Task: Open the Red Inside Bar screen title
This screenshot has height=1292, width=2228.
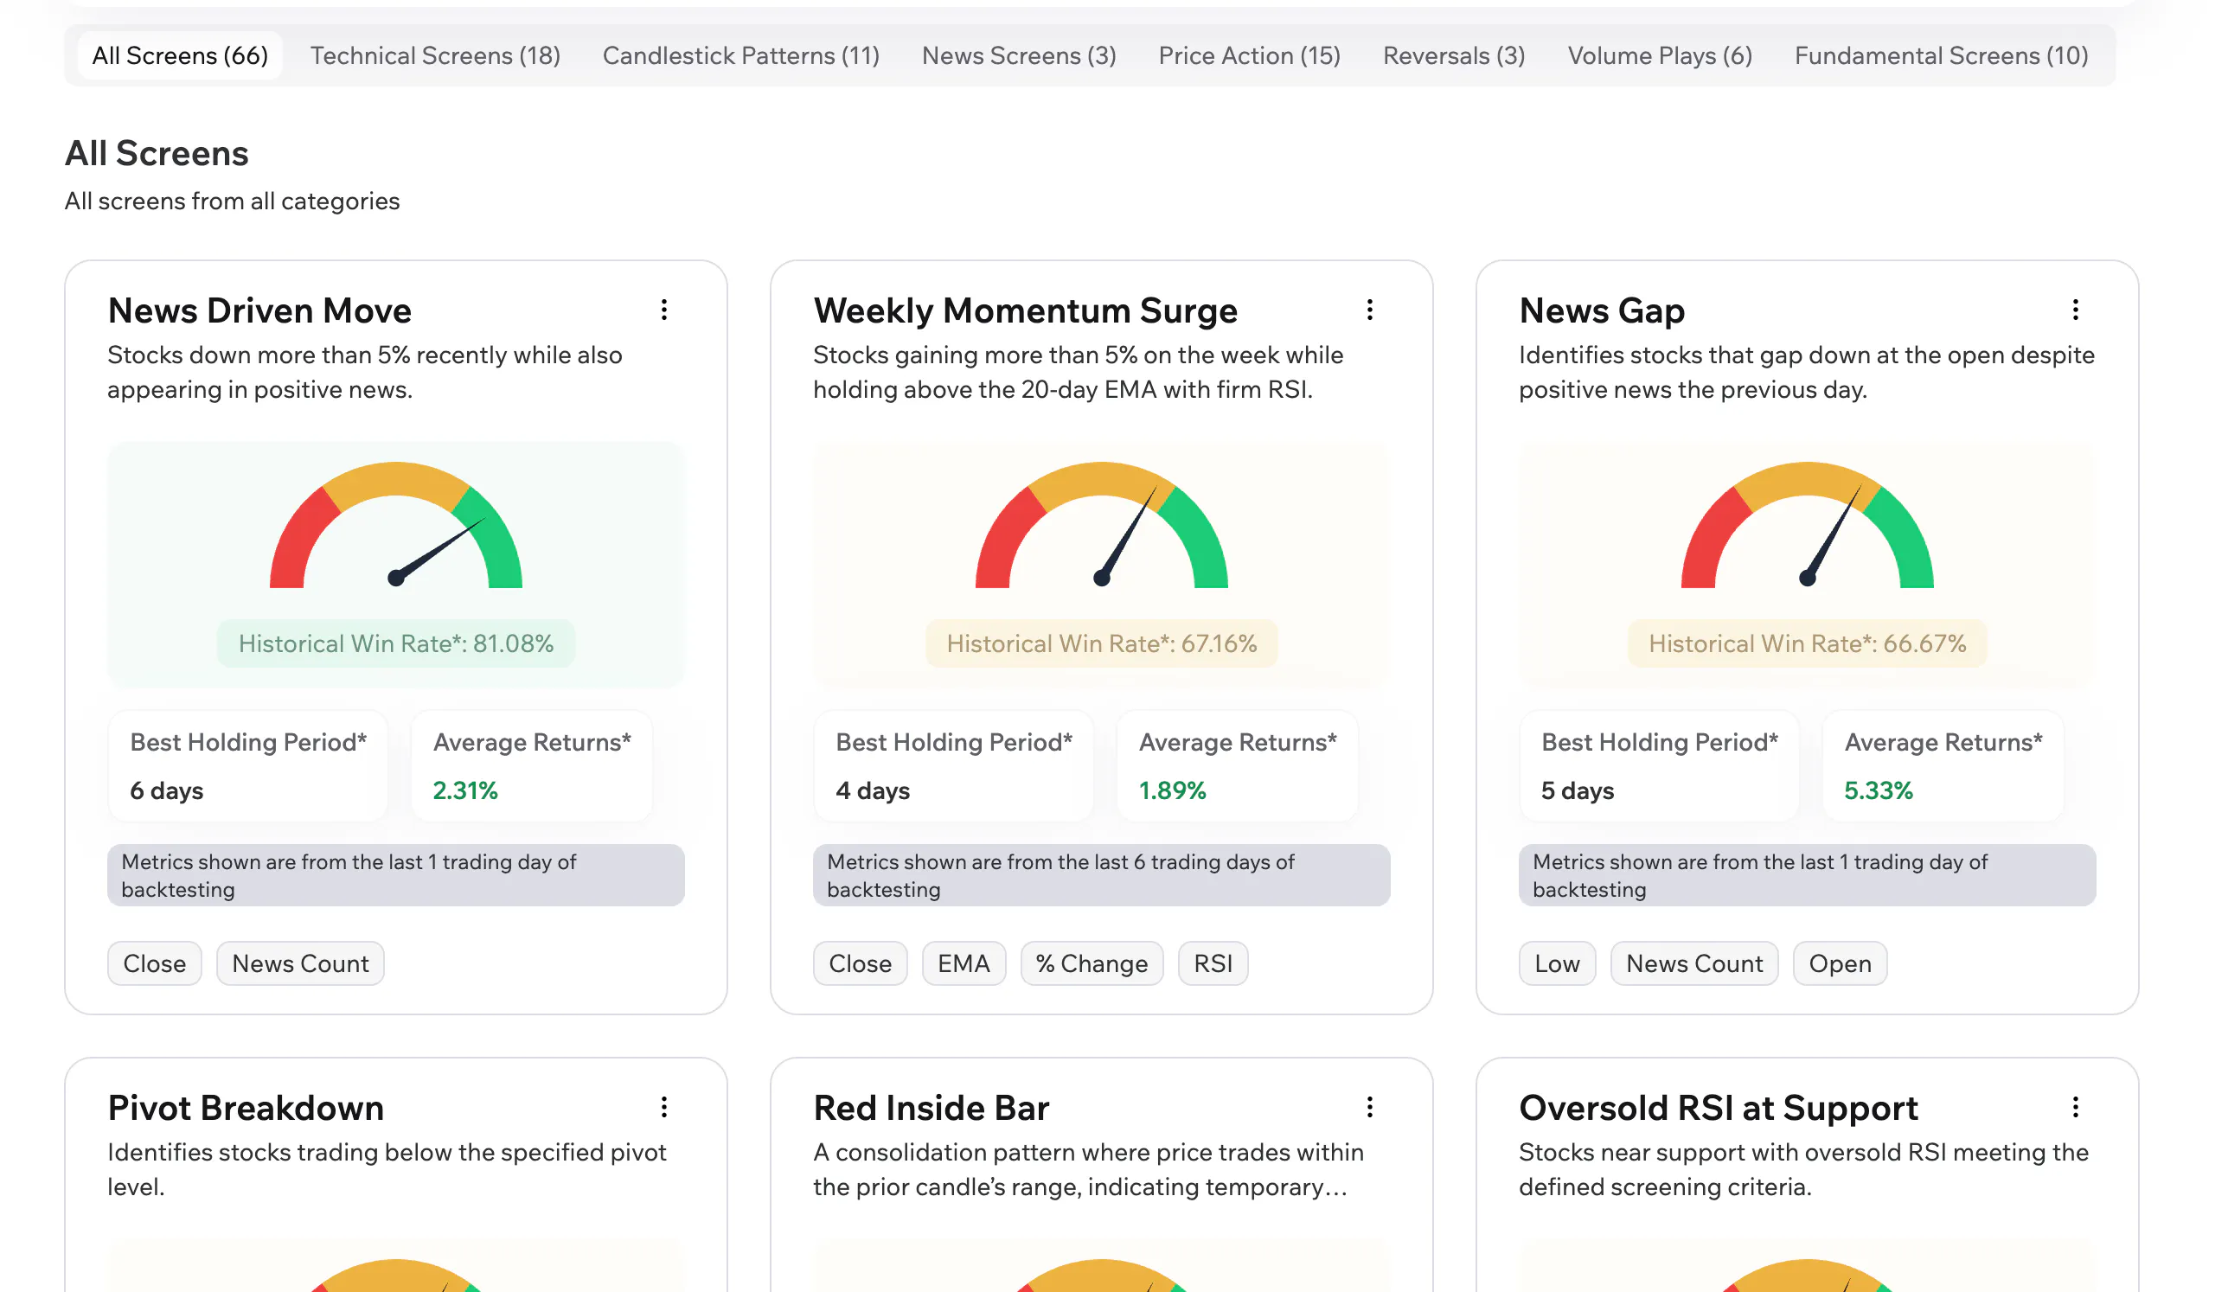Action: (931, 1107)
